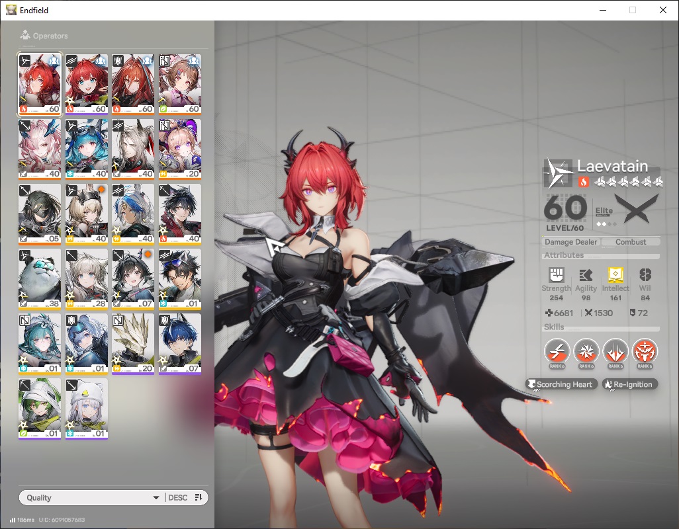Select the highlighted red-haired horned Laevatain card
This screenshot has width=679, height=529.
pos(40,85)
